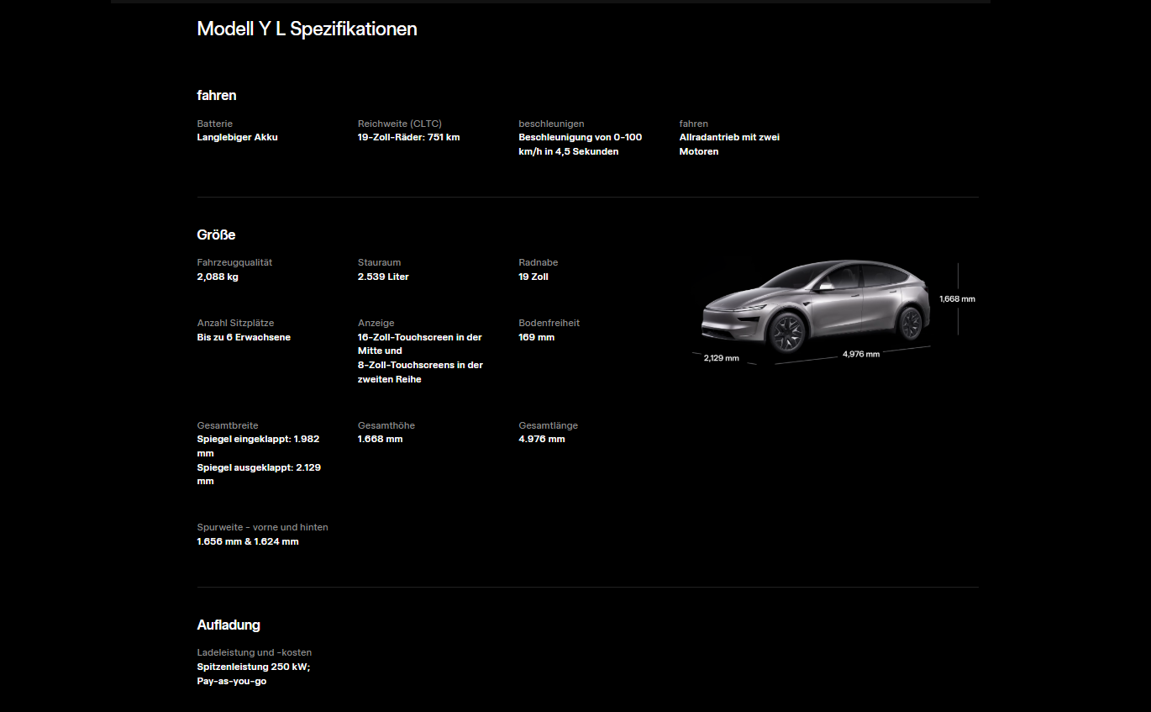
Task: Click the Aufladung section heading
Action: (x=229, y=625)
